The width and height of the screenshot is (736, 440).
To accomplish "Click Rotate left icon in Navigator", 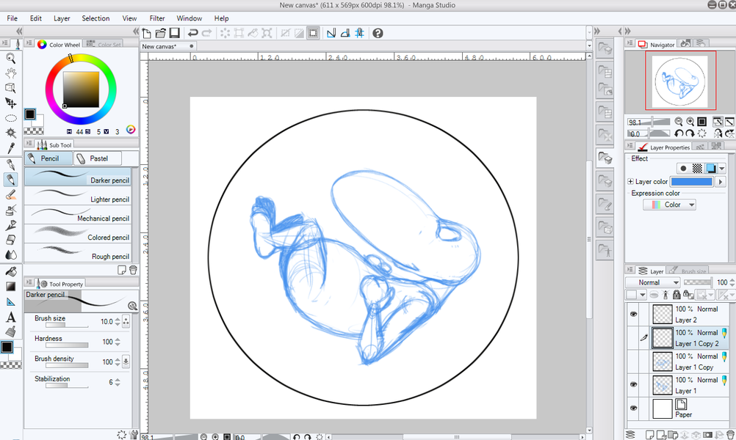I will 679,133.
